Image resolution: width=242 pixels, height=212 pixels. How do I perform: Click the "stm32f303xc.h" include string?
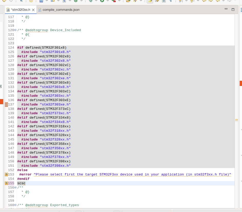coord(55,96)
